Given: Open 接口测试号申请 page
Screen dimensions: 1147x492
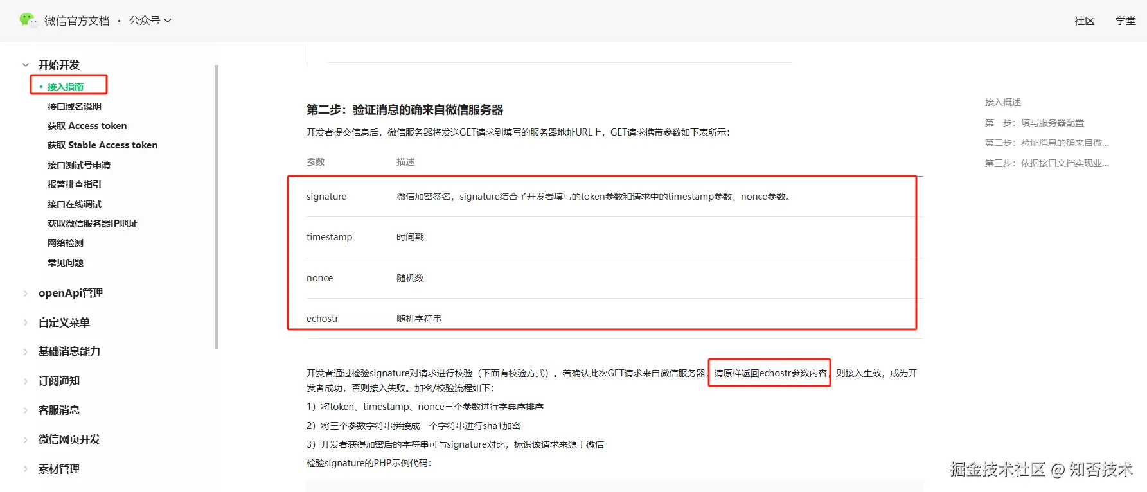Looking at the screenshot, I should (x=79, y=165).
